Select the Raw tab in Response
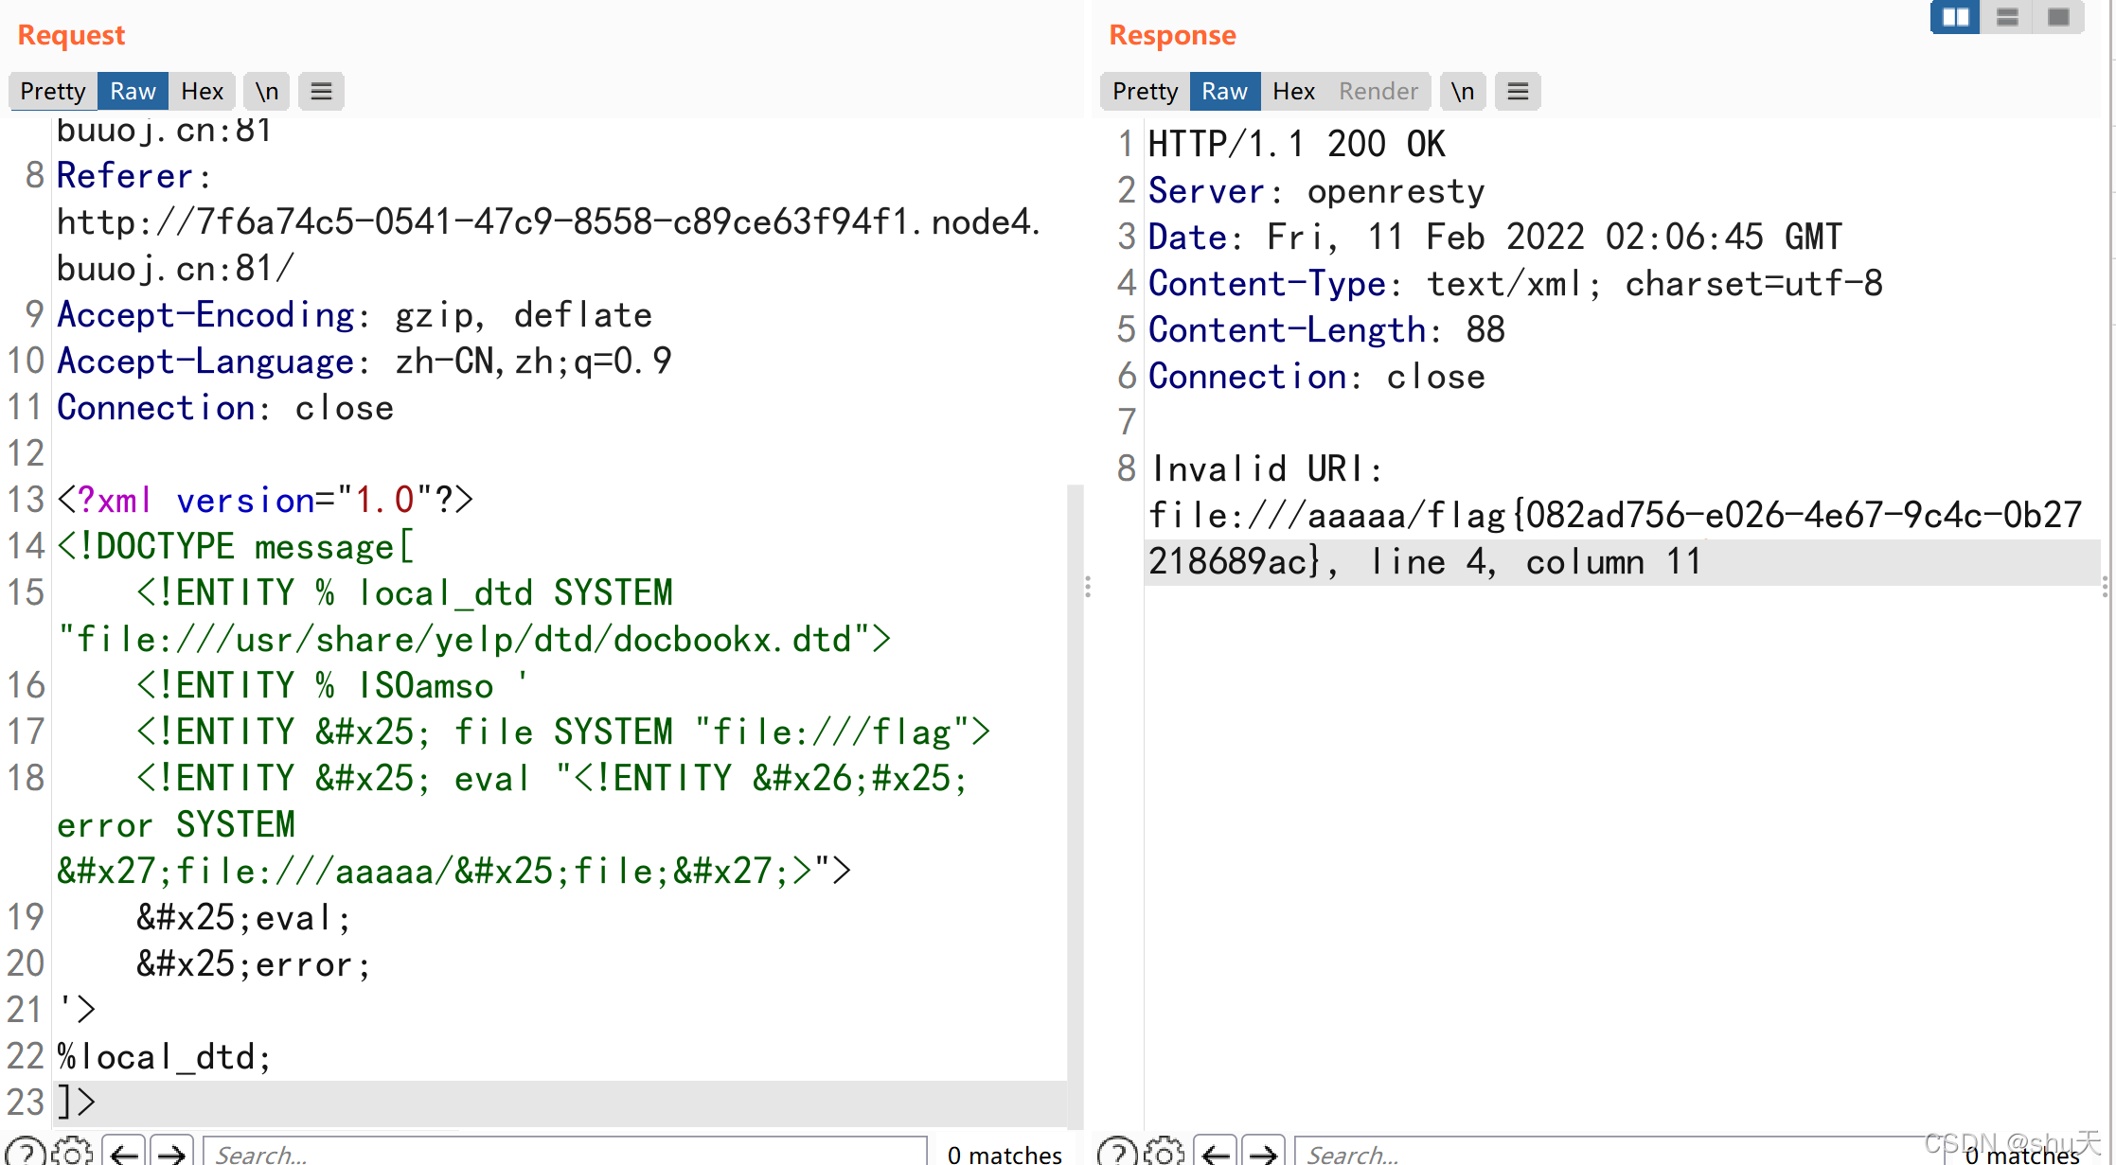The height and width of the screenshot is (1165, 2116). coord(1224,91)
